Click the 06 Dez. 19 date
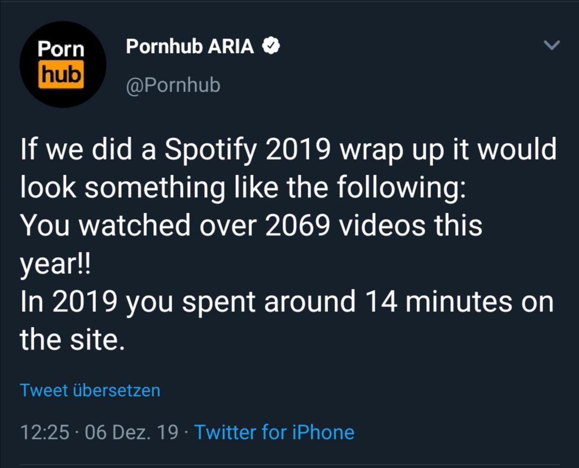This screenshot has width=579, height=468. (131, 432)
